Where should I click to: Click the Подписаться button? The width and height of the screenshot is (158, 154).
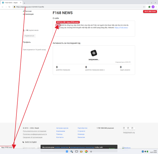(x=29, y=36)
